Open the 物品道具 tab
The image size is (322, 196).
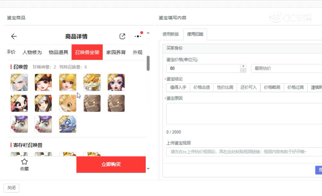coord(58,52)
